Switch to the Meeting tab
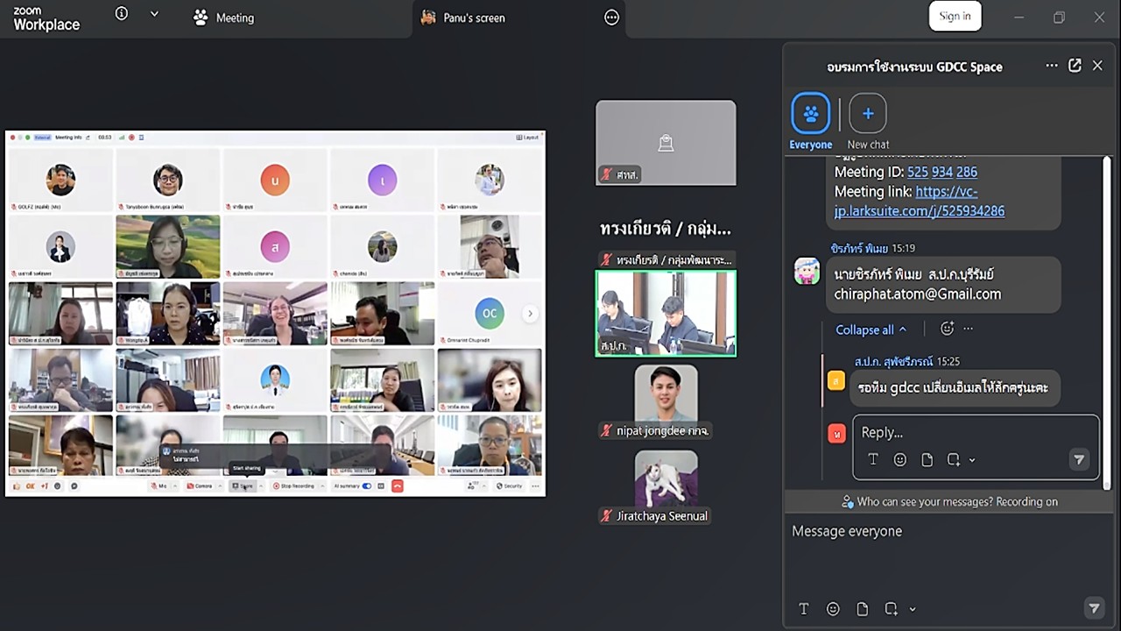This screenshot has width=1121, height=631. [224, 18]
